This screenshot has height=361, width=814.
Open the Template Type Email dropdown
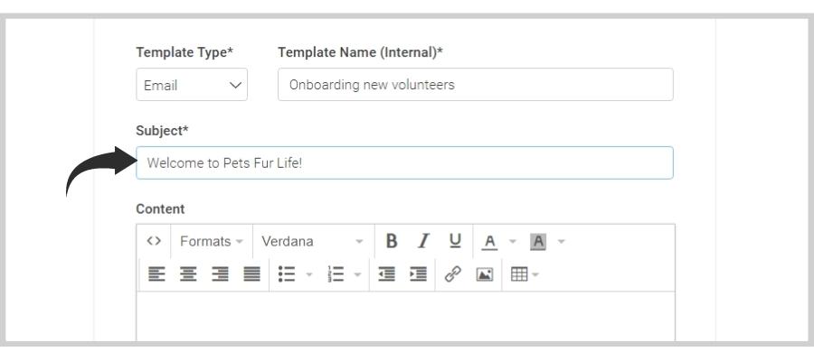(192, 85)
